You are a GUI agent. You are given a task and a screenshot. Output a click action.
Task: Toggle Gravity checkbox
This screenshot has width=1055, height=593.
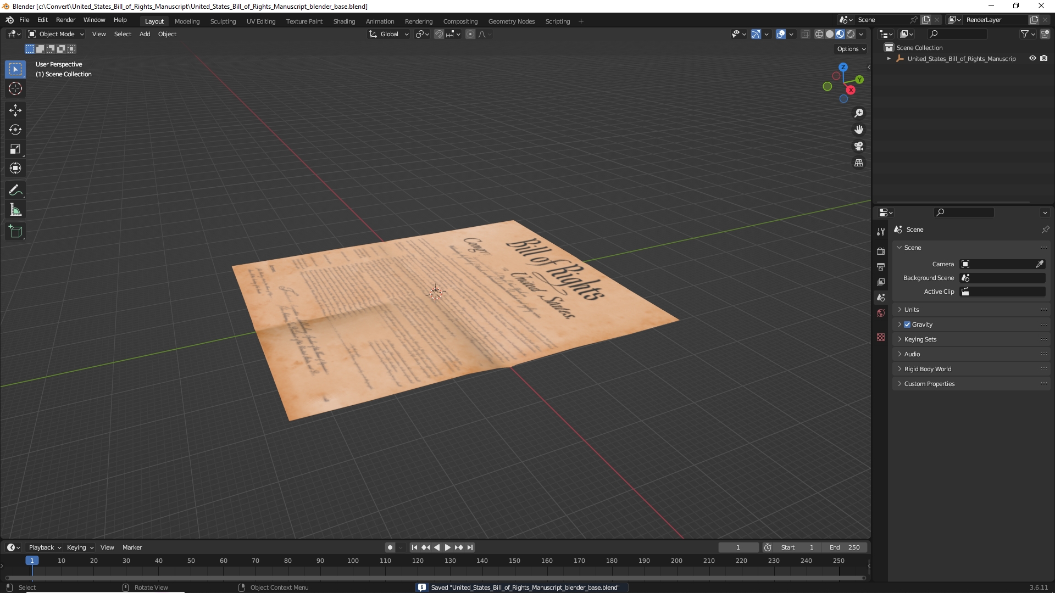tap(907, 325)
